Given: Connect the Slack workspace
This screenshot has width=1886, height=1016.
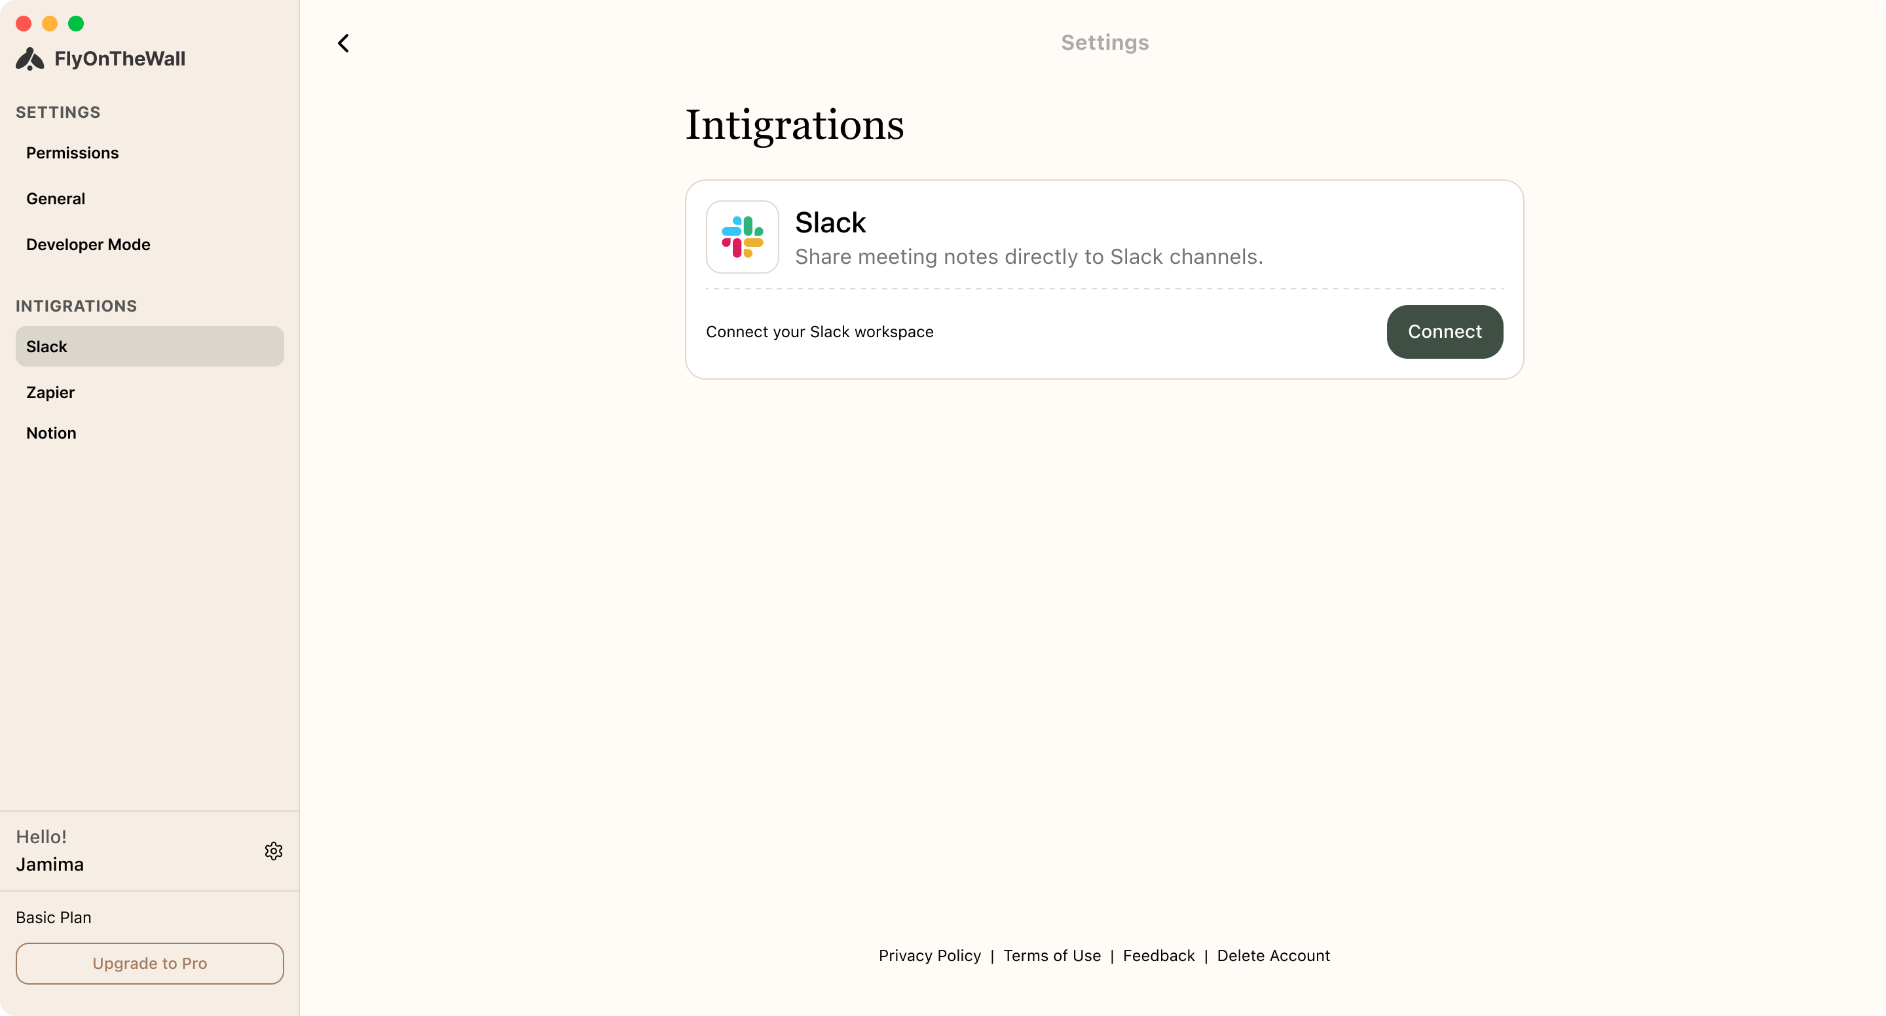Looking at the screenshot, I should [x=1444, y=332].
